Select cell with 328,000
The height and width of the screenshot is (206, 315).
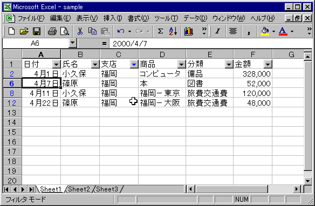253,74
